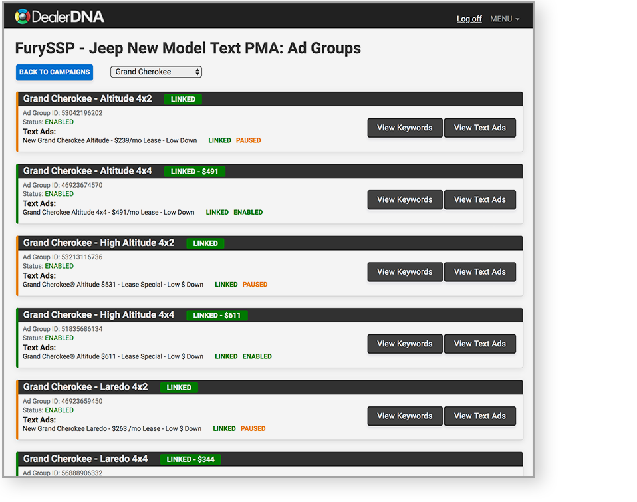
Task: View Text Ads for Altitude 4x2
Action: coord(480,128)
